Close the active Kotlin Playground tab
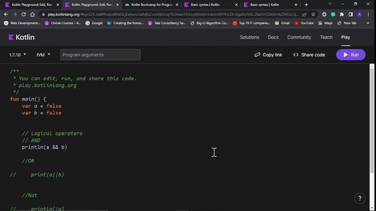Image resolution: width=376 pixels, height=211 pixels. (x=117, y=5)
